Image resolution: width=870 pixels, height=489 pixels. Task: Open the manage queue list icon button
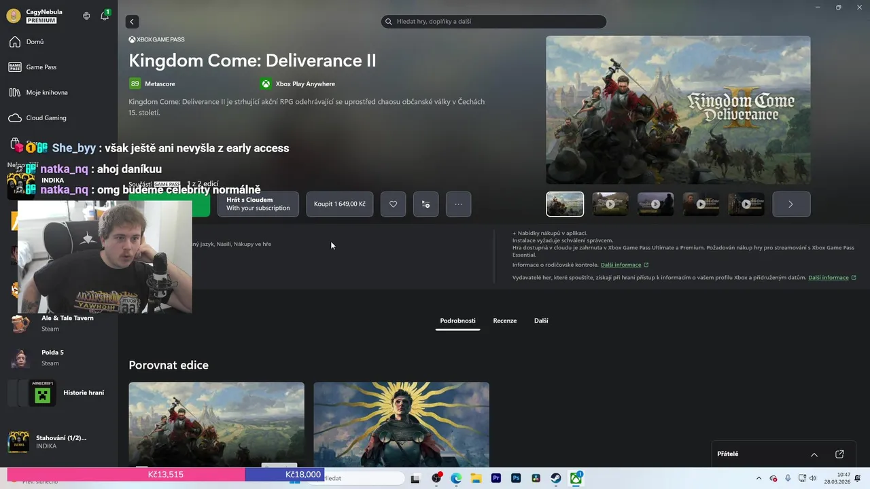pos(425,204)
